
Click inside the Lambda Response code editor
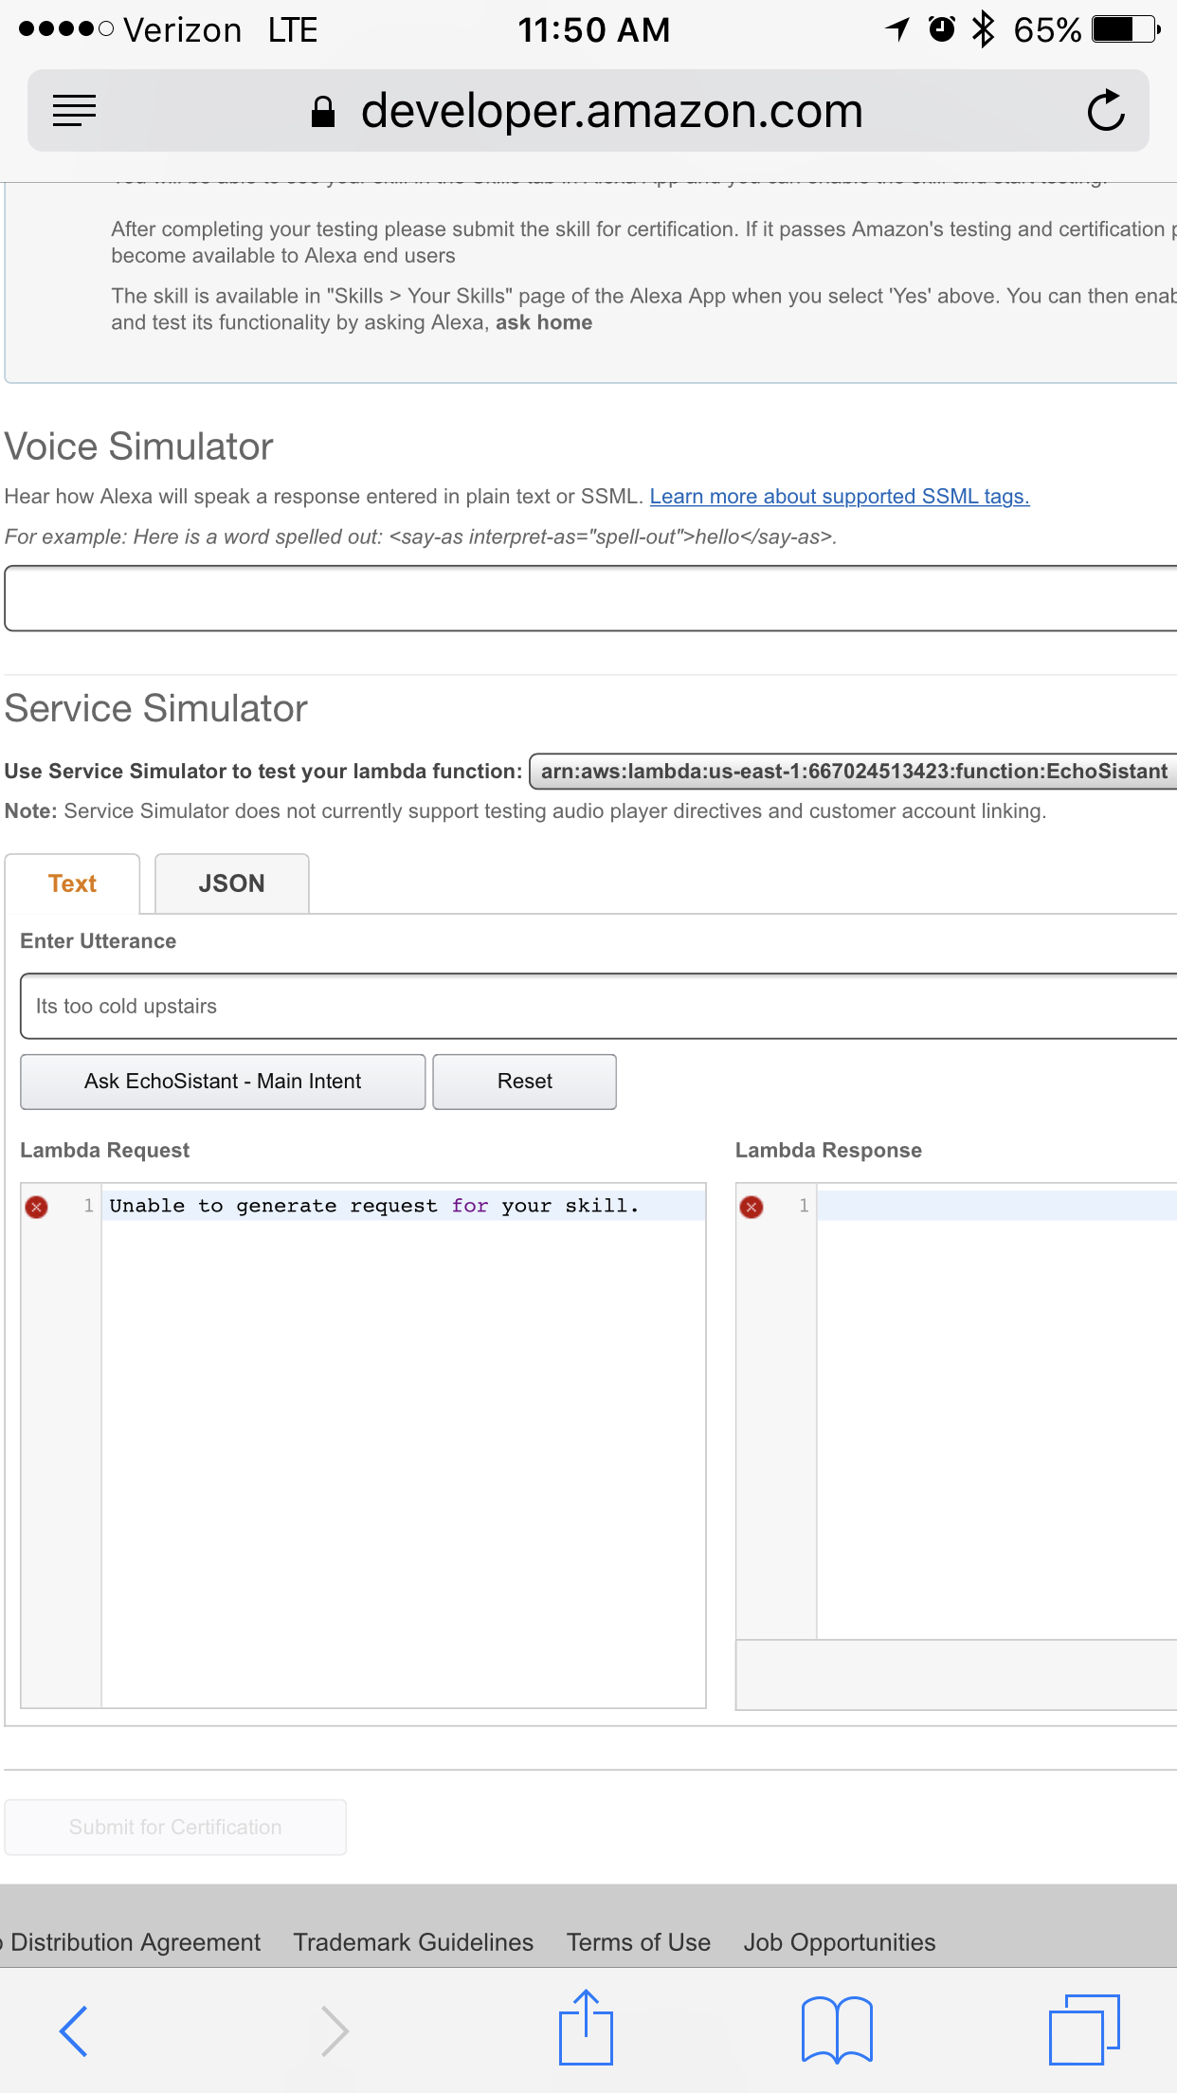coord(997,1411)
